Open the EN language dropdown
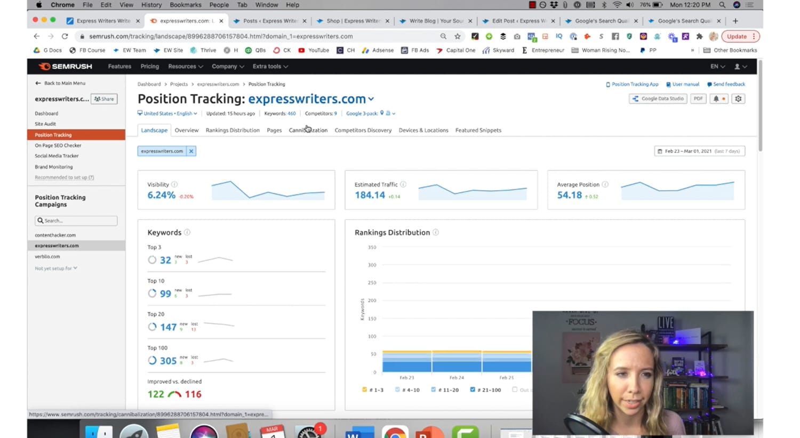800x438 pixels. pyautogui.click(x=717, y=67)
